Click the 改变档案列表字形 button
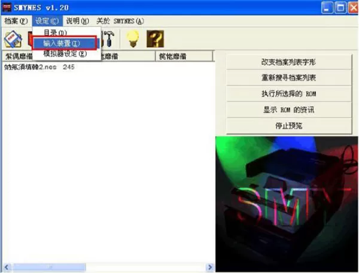This screenshot has height=273, width=359. pos(289,62)
